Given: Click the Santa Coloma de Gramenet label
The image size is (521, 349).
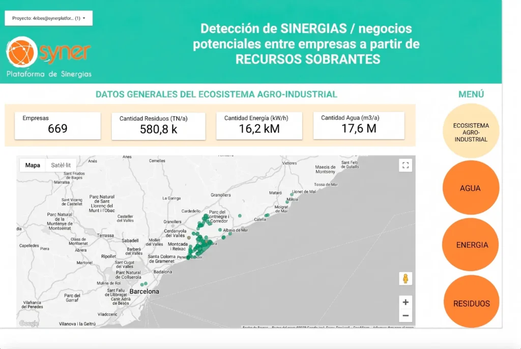Looking at the screenshot, I should pyautogui.click(x=161, y=259).
